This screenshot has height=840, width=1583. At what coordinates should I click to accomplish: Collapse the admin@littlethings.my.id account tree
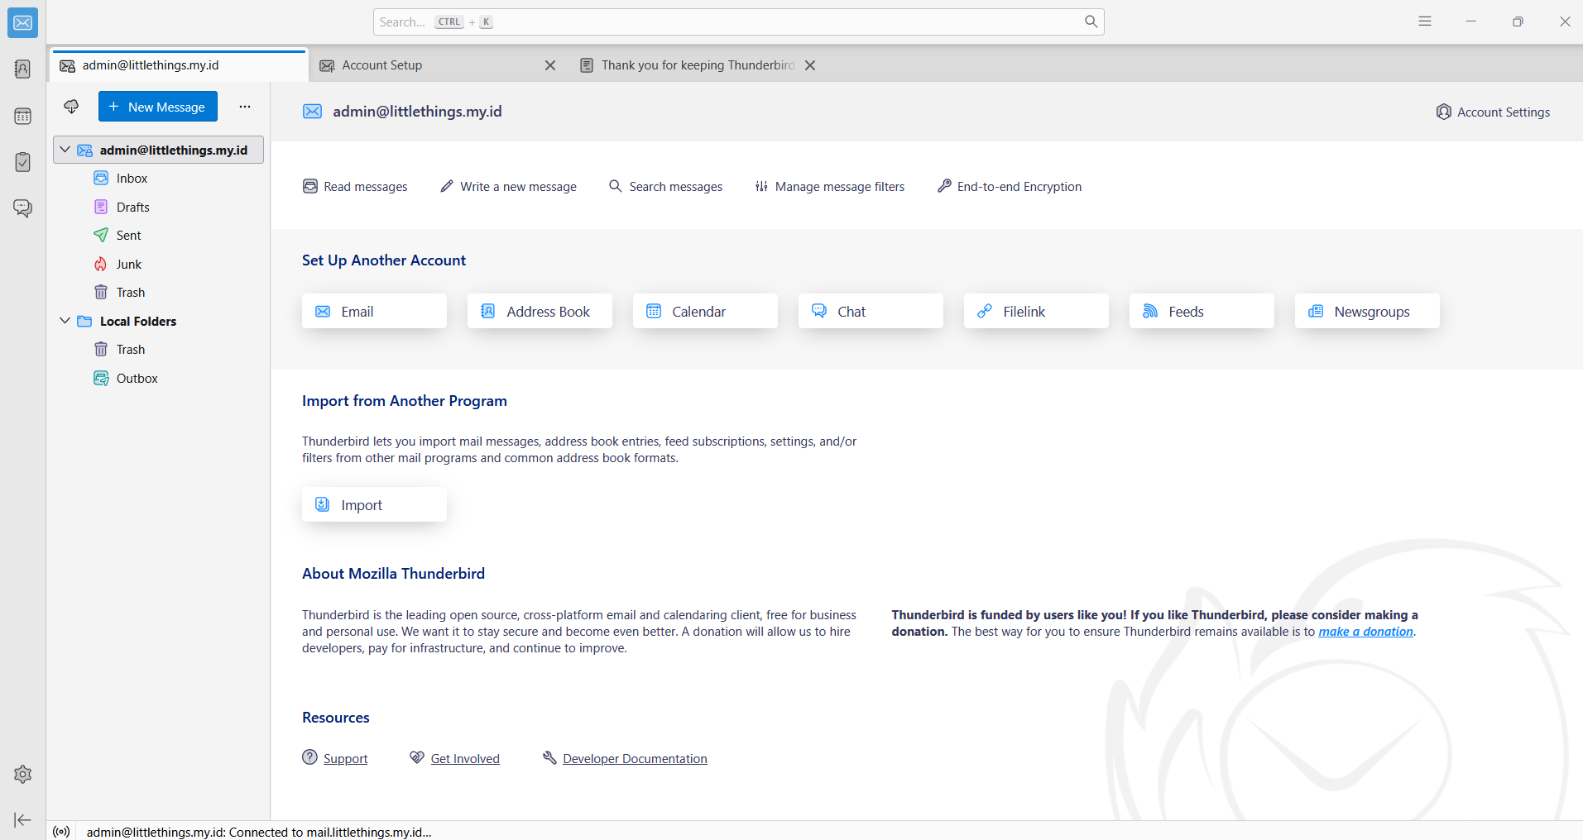pos(65,150)
